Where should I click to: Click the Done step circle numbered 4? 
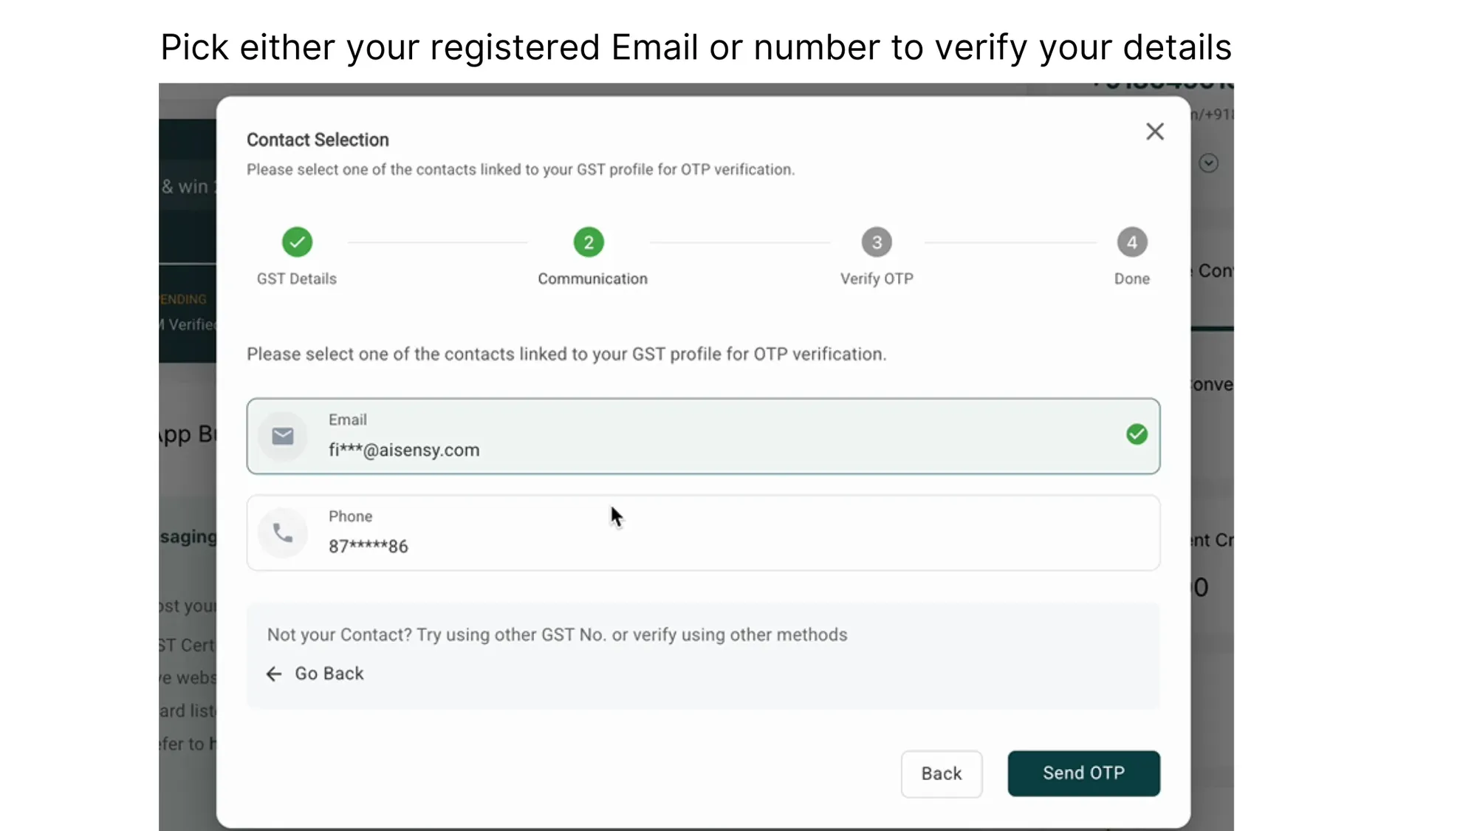pyautogui.click(x=1132, y=242)
